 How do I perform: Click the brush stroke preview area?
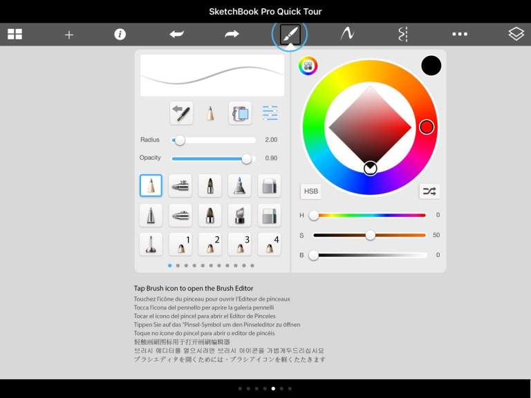212,75
